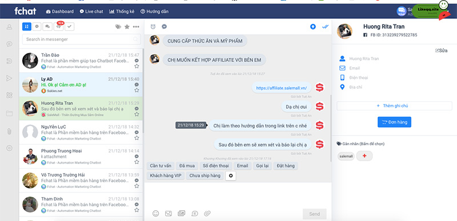The image size is (457, 221).
Task: Open Võ Trương Trường Hải conversation
Action: click(81, 181)
